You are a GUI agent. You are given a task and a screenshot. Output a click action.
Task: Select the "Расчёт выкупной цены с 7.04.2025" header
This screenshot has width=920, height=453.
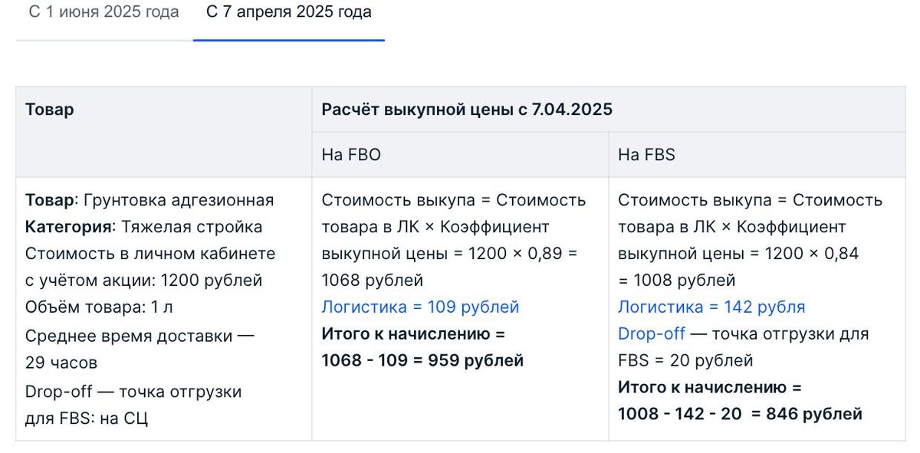(x=466, y=109)
